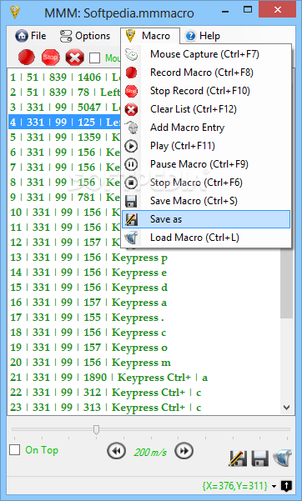
Task: Choose Pause Macro (Ctrl+F9)
Action: 206,164
